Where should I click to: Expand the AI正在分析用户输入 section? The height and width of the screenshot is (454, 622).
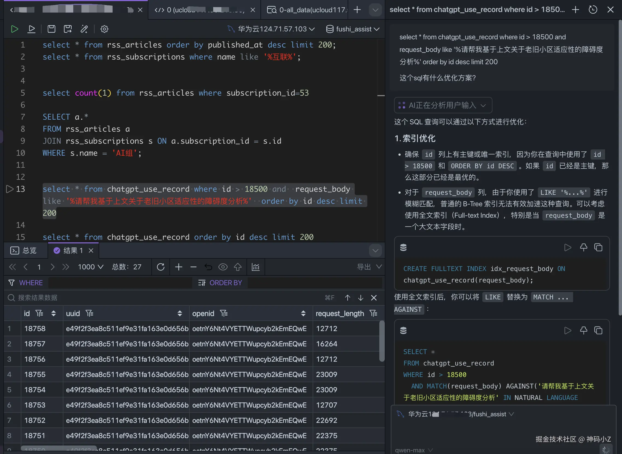pyautogui.click(x=443, y=105)
